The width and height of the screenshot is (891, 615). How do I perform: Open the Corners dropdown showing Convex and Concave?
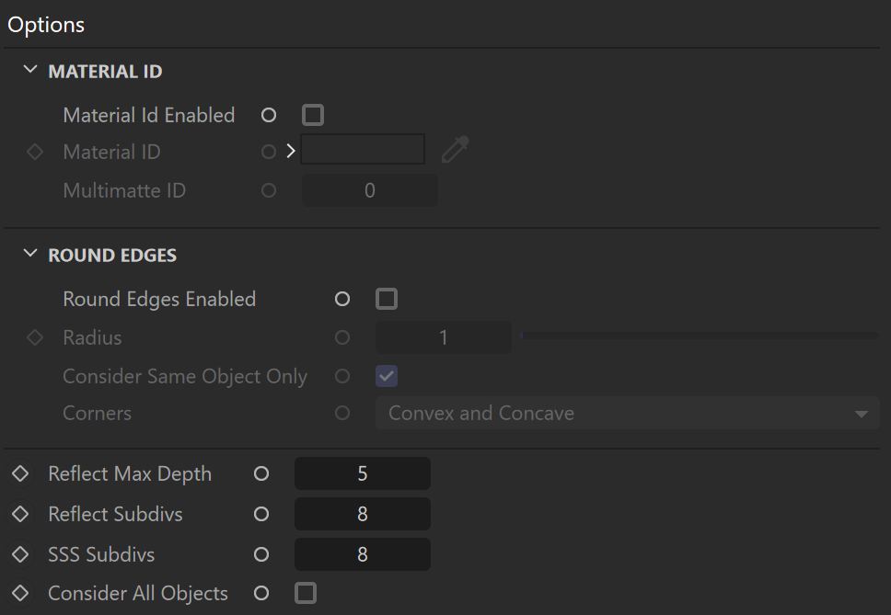(x=628, y=413)
